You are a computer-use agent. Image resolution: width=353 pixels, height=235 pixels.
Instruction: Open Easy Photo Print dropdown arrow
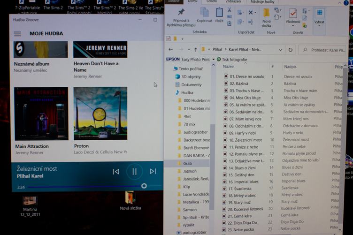pyautogui.click(x=213, y=60)
